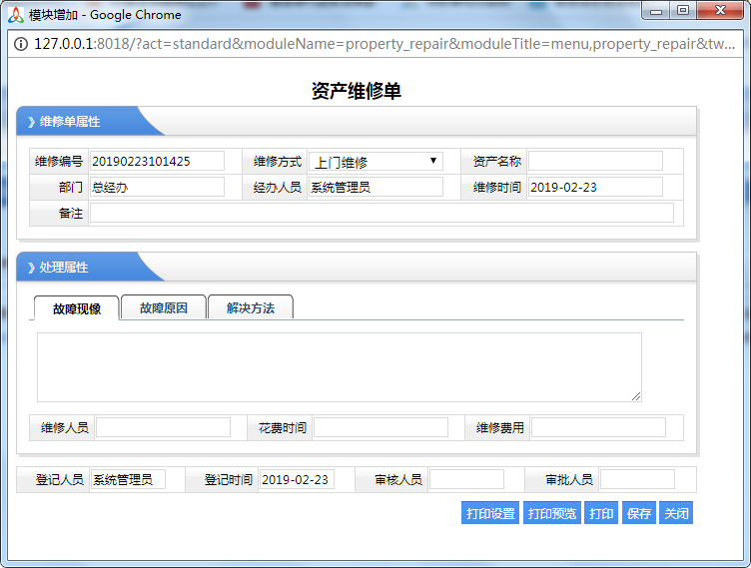Click the 备注 text field
The image size is (751, 568).
381,213
